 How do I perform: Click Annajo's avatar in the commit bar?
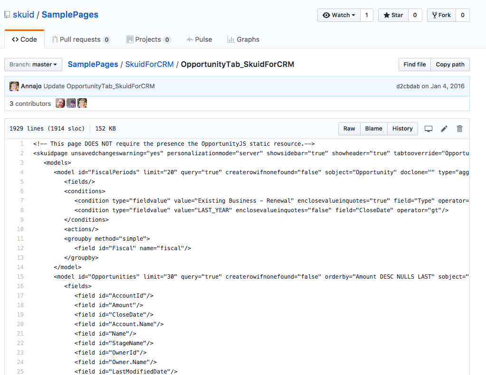coord(14,86)
